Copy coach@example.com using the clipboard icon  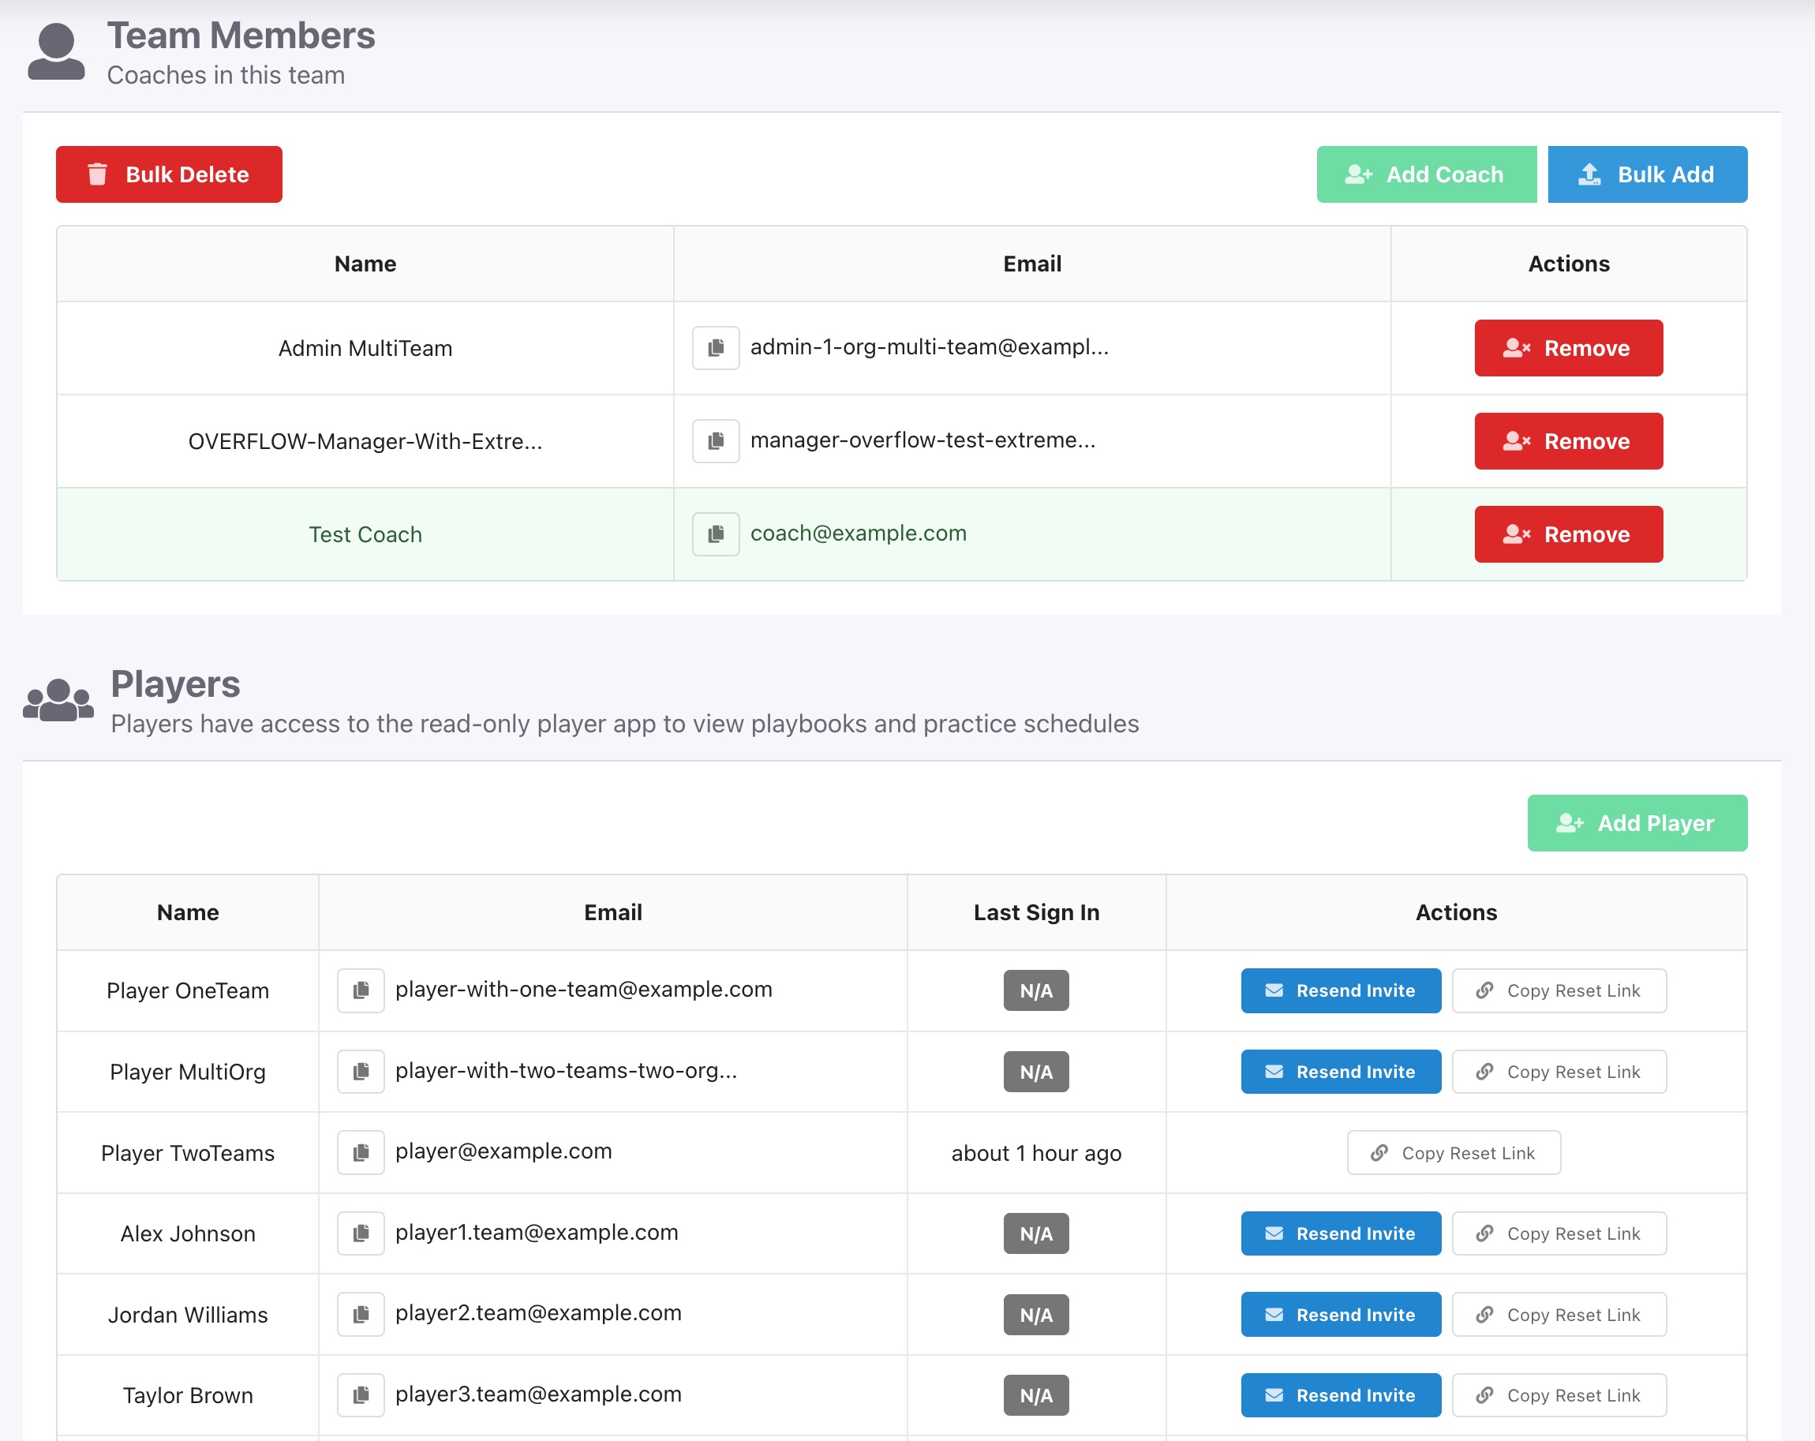click(x=716, y=533)
